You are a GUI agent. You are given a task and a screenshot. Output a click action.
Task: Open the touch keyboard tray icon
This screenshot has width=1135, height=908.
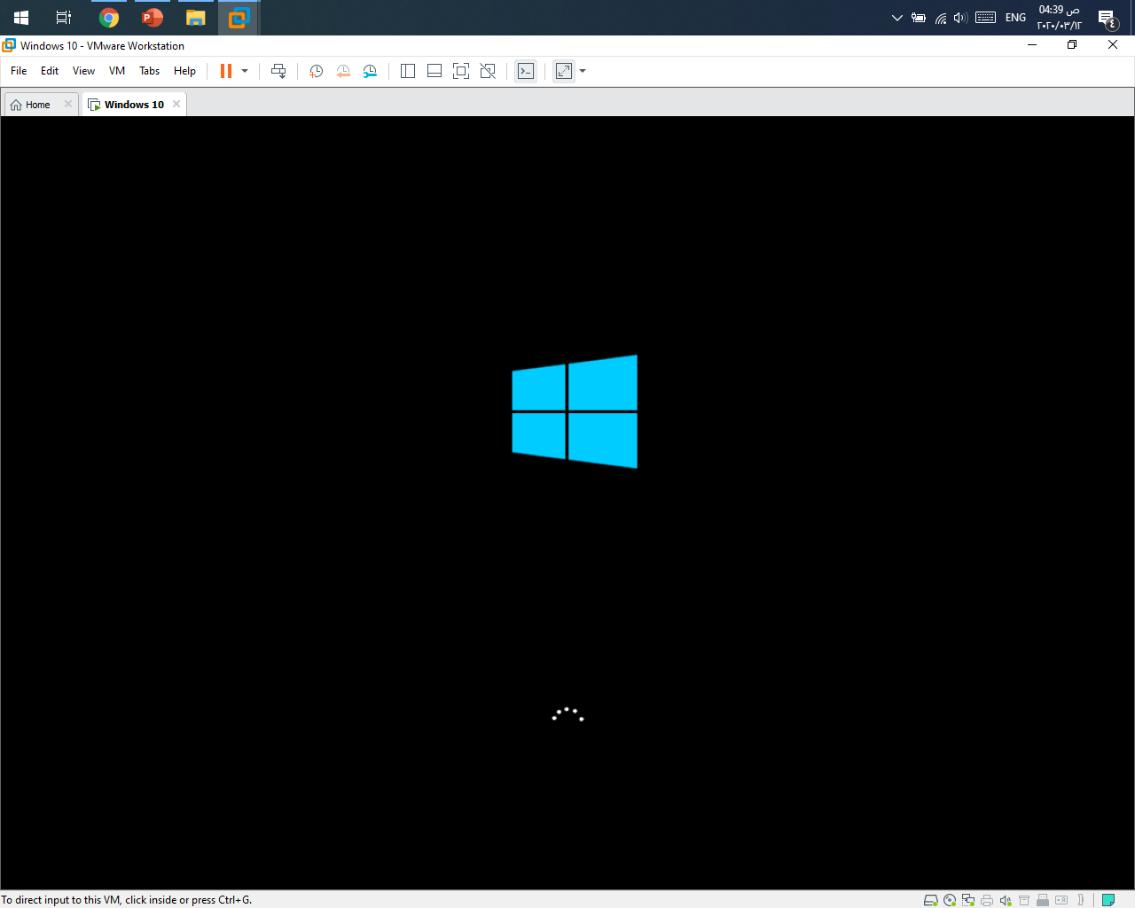(x=985, y=18)
